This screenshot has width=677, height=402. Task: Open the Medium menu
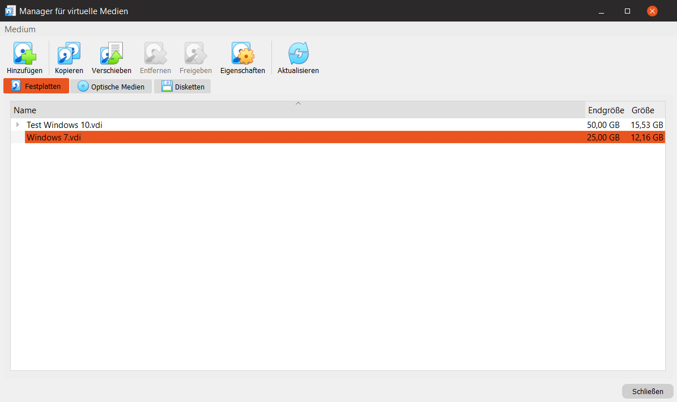coord(20,29)
